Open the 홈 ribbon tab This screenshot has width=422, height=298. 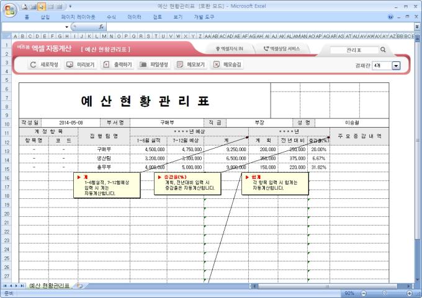[x=27, y=17]
